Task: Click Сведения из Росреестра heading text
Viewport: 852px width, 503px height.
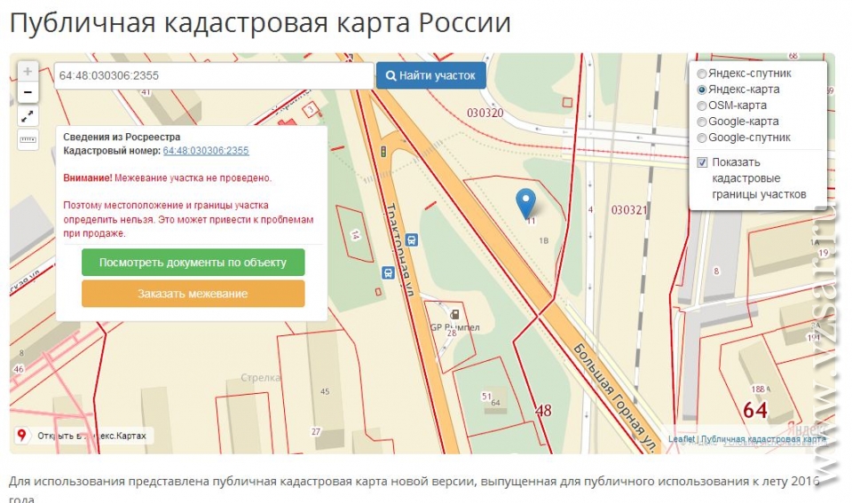Action: (x=122, y=137)
